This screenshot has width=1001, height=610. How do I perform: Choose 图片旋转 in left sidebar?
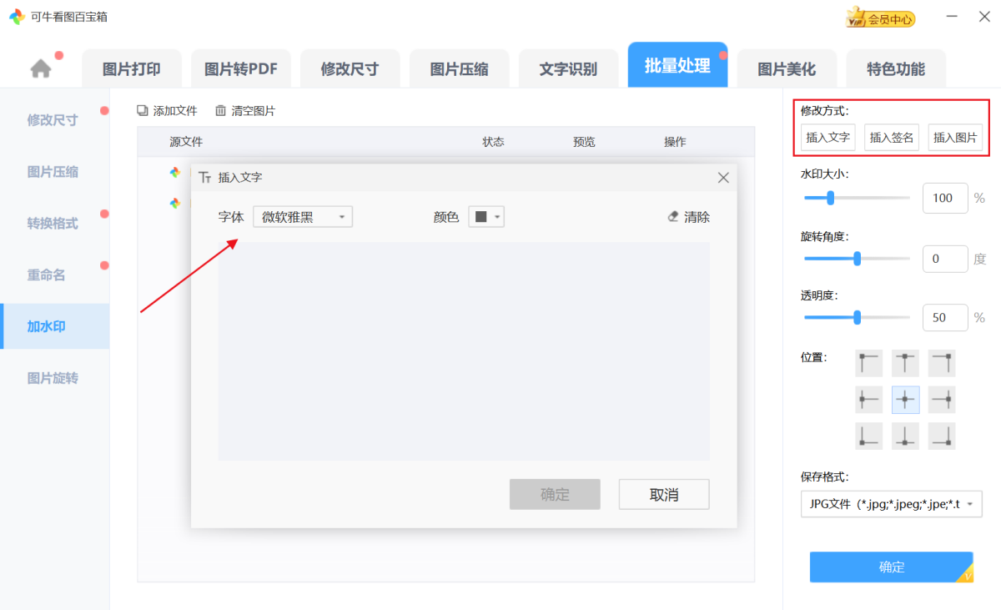click(x=54, y=378)
